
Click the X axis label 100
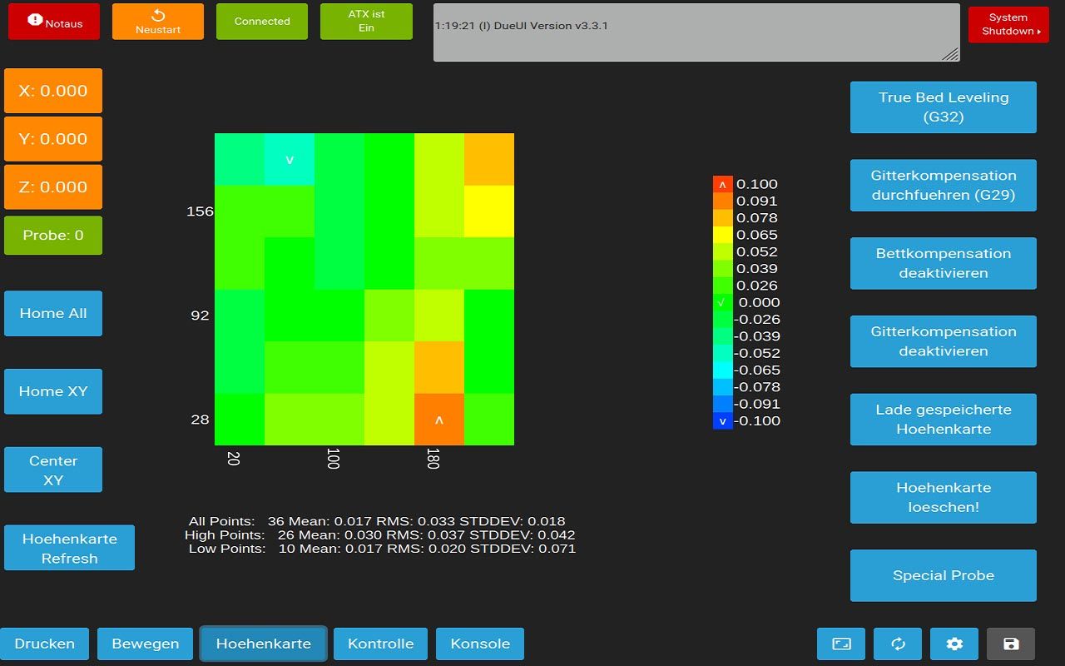332,459
